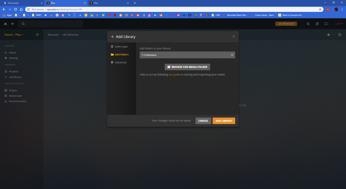Image resolution: width=346 pixels, height=189 pixels.
Task: Cancel adding the library
Action: [203, 121]
